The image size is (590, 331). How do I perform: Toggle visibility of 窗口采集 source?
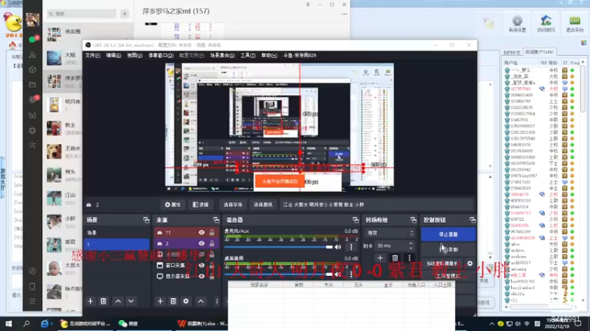(x=201, y=266)
